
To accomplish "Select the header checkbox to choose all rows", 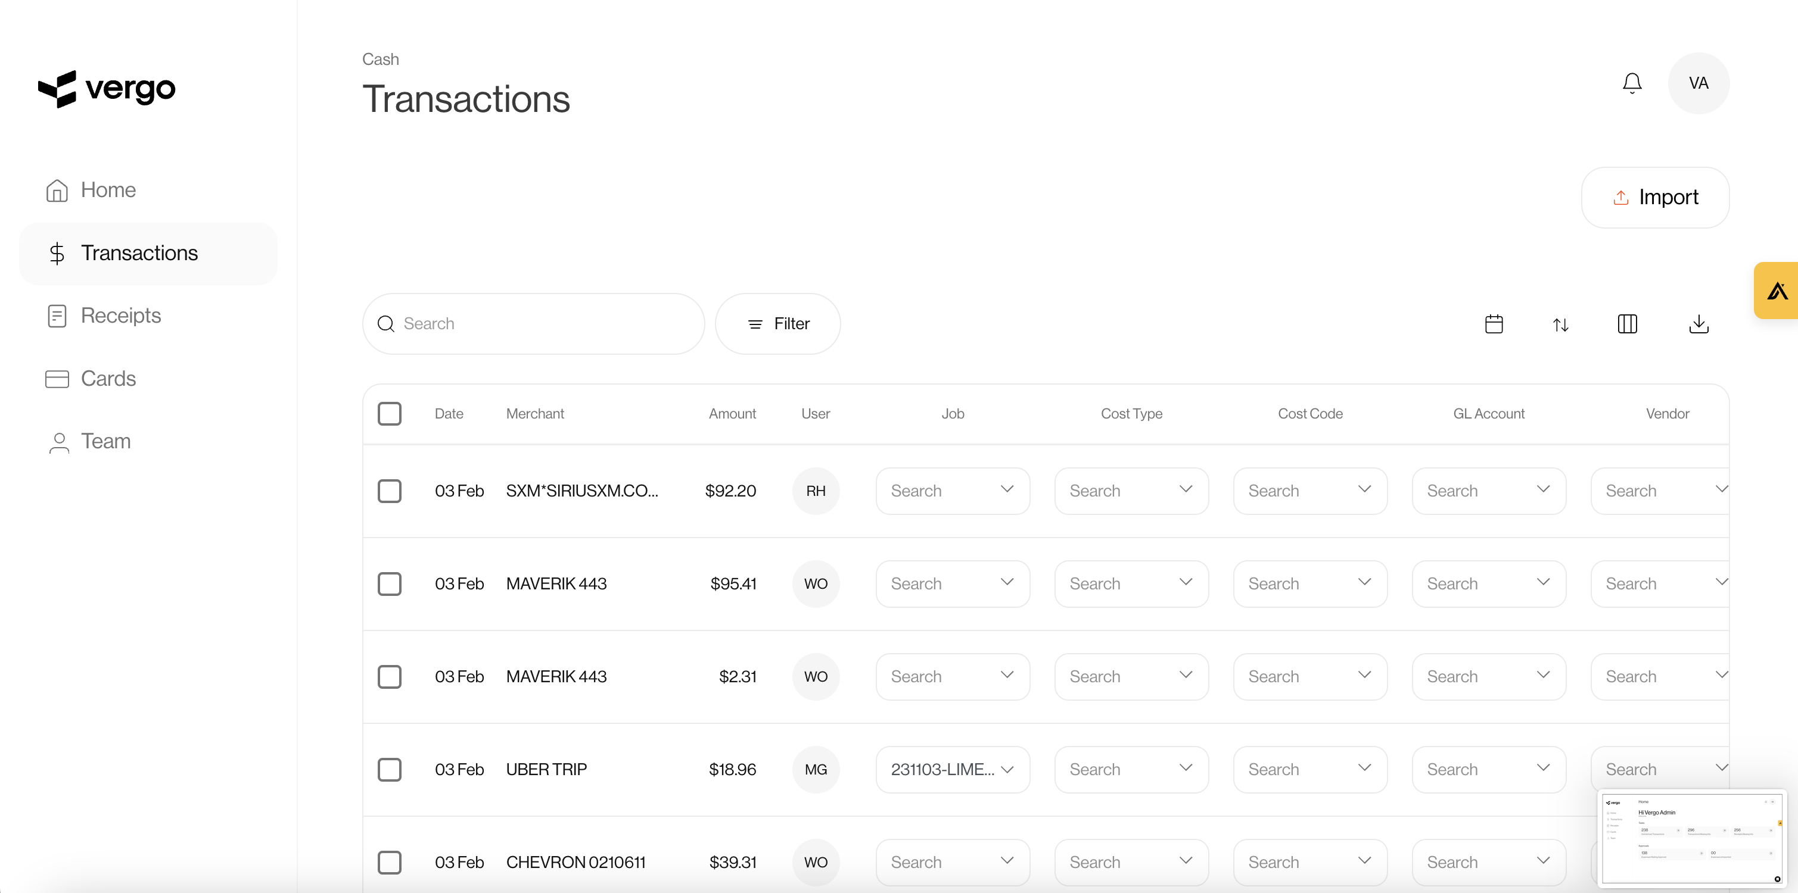I will pos(390,413).
